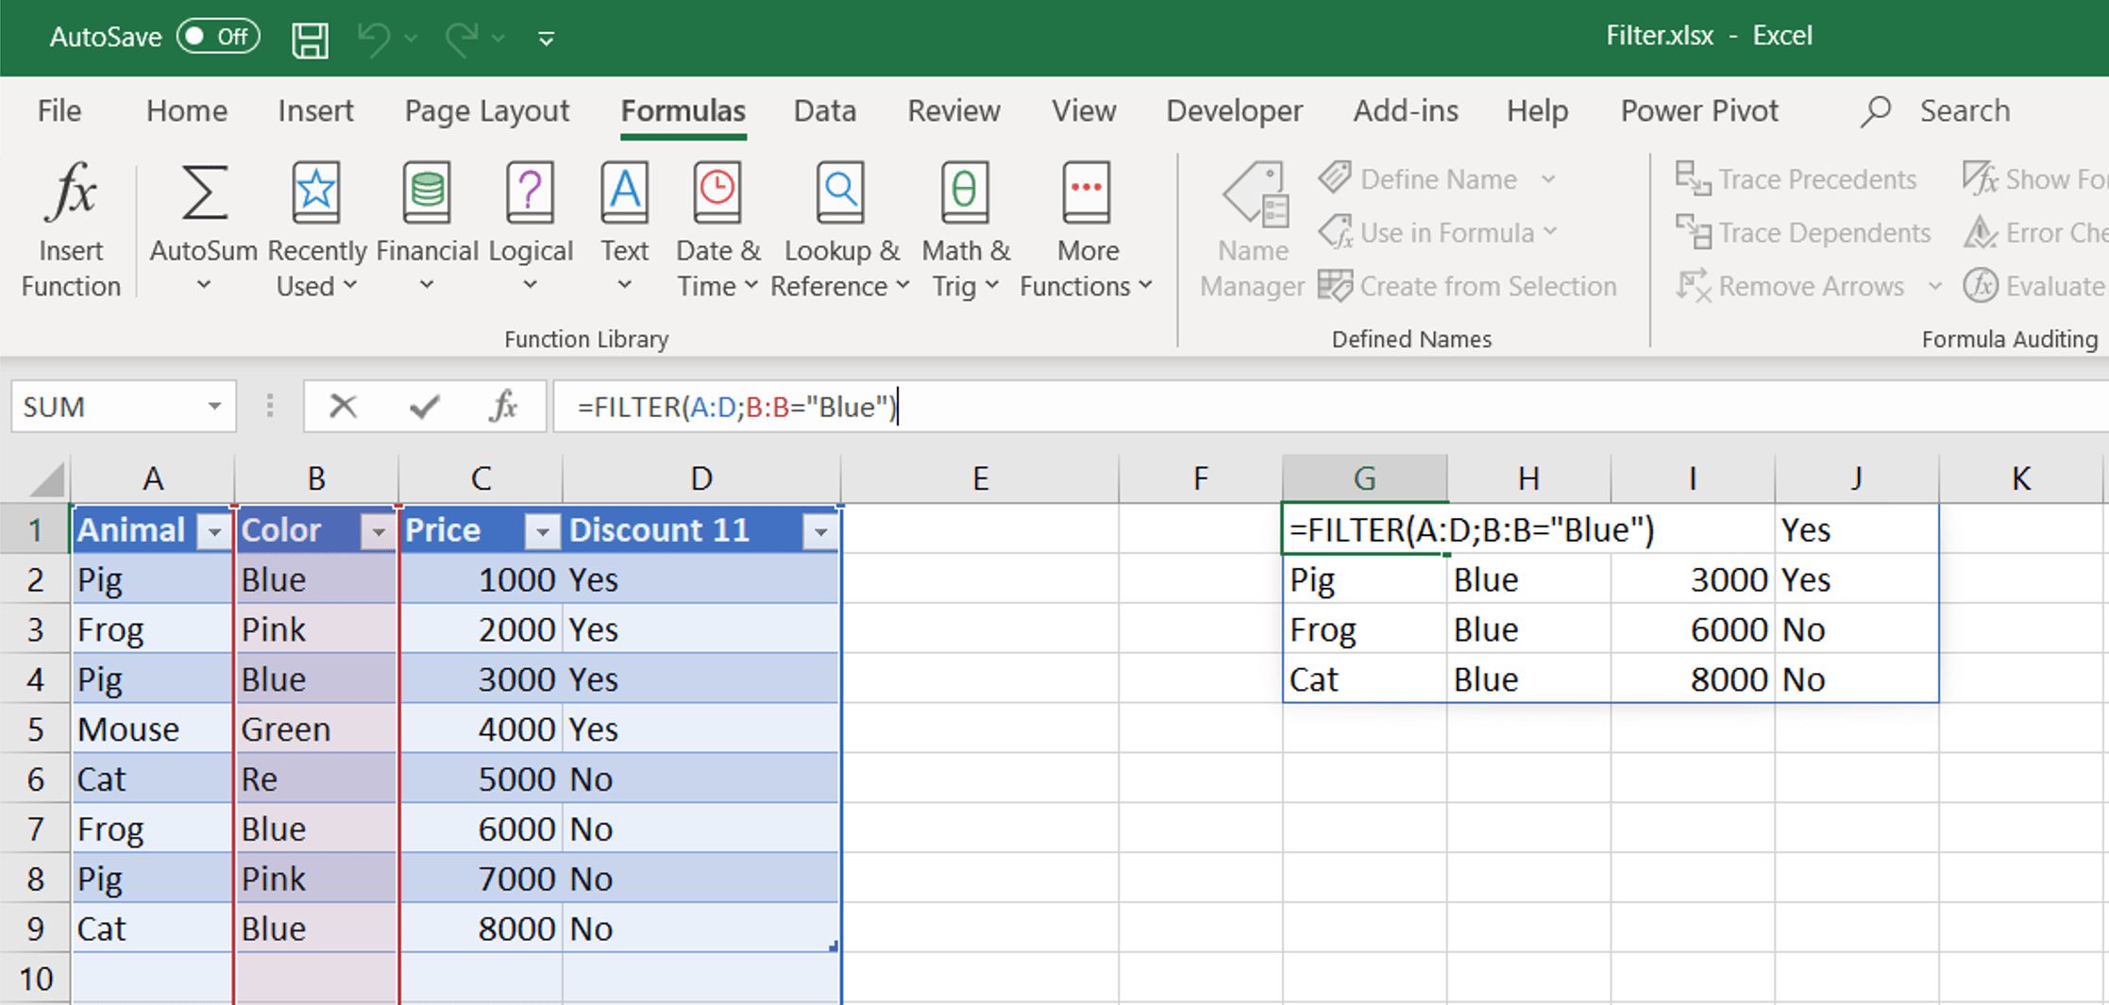
Task: Click Define Name button
Action: point(1419,178)
